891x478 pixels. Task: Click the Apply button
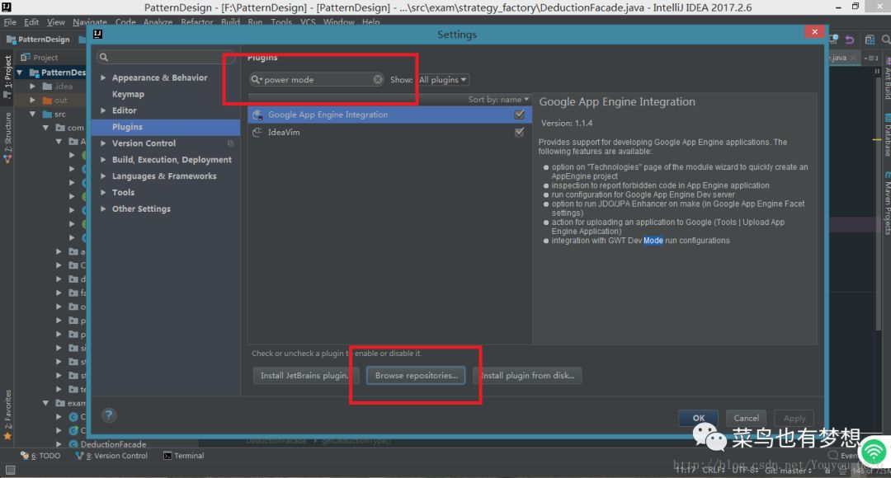pyautogui.click(x=794, y=419)
